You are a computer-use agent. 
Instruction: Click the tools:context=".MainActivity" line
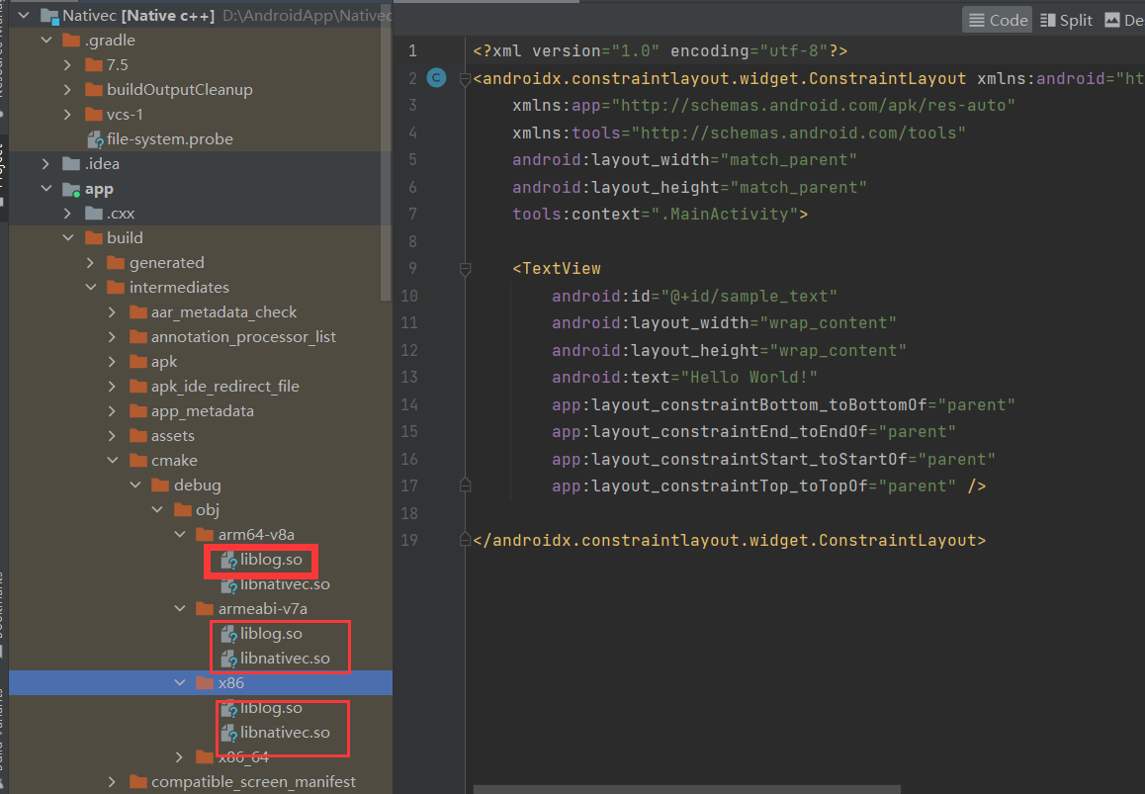pyautogui.click(x=661, y=215)
